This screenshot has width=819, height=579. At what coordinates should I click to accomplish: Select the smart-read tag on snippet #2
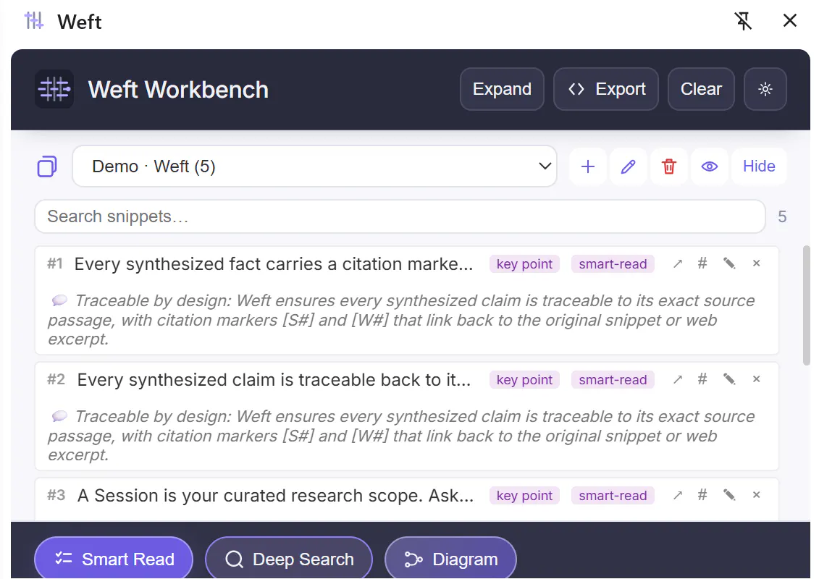click(613, 380)
